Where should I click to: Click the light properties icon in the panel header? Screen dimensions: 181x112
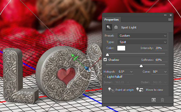click(109, 27)
